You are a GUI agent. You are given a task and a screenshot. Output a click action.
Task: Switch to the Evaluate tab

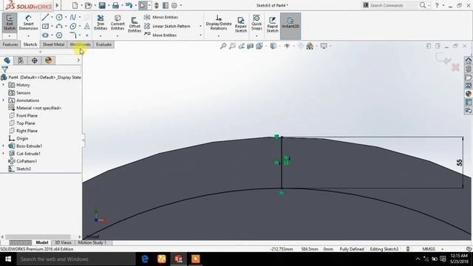pyautogui.click(x=103, y=44)
